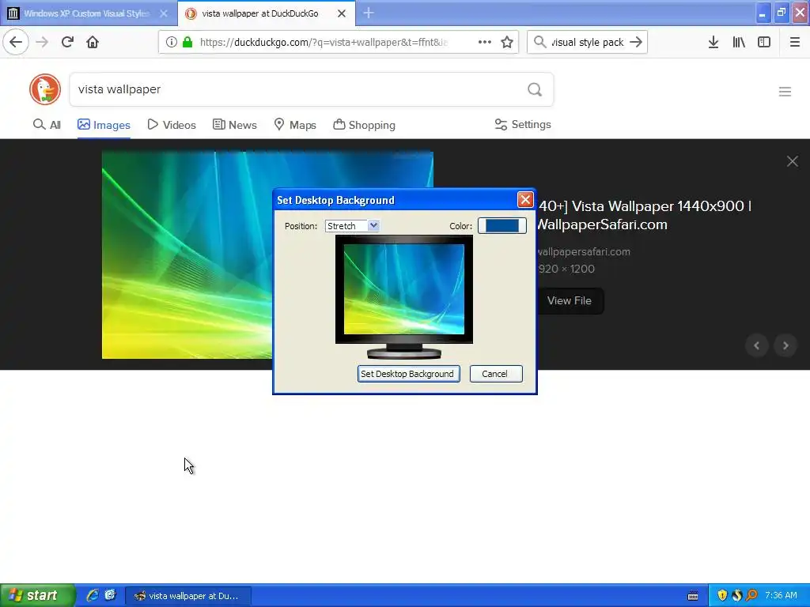Switch to the Videos tab
This screenshot has height=607, width=810.
tap(172, 125)
